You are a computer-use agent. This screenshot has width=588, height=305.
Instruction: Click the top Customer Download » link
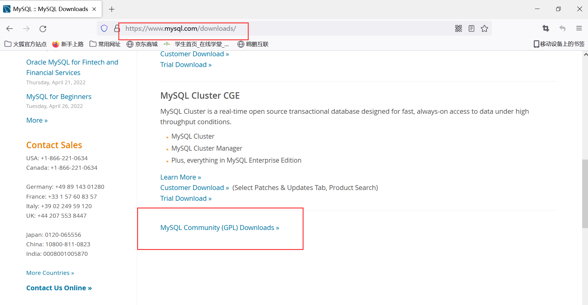(194, 54)
